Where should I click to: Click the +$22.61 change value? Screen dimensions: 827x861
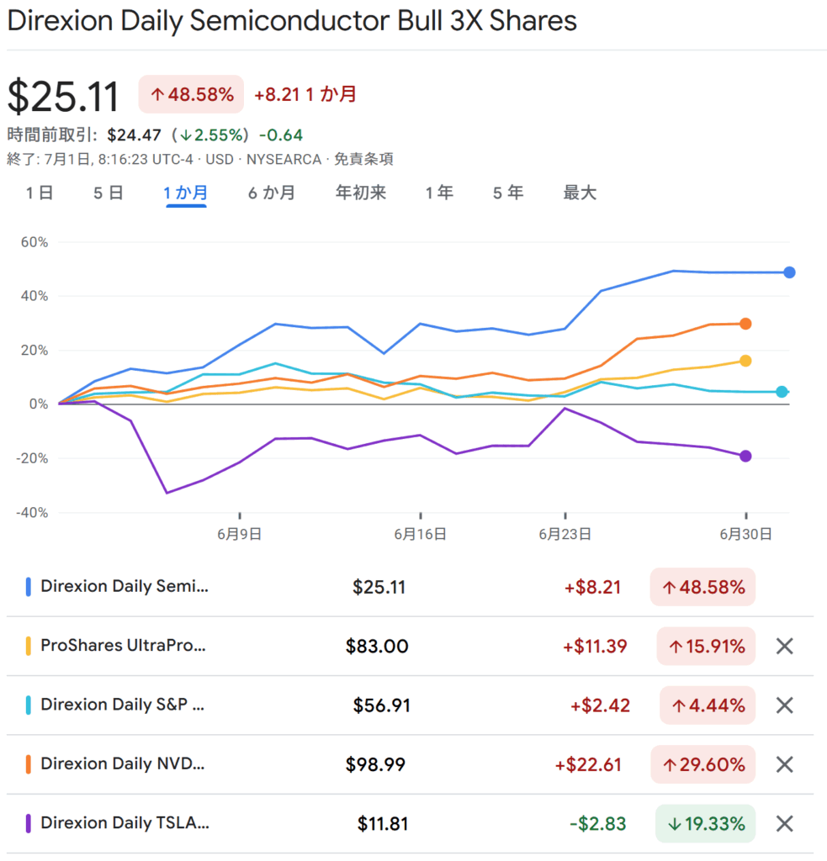pos(588,765)
